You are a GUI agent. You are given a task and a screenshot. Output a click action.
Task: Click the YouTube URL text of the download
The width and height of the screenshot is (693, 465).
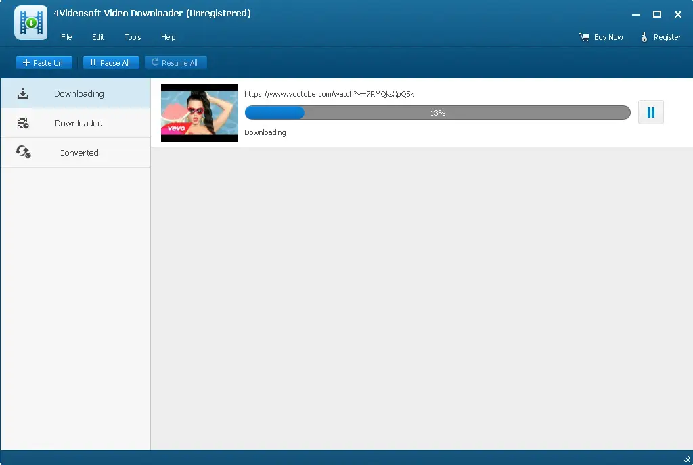click(330, 93)
